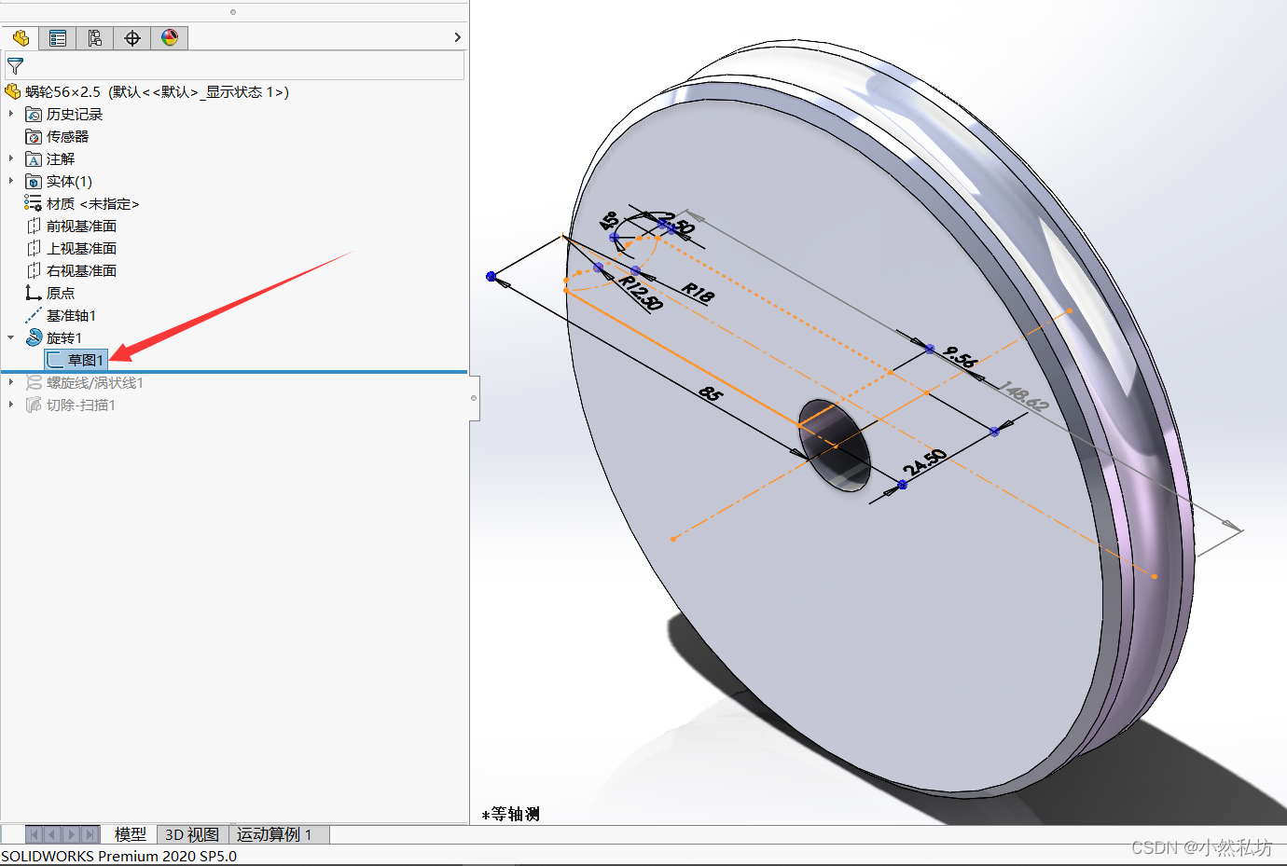Click the axis icon beside 基准轴1

(x=34, y=315)
